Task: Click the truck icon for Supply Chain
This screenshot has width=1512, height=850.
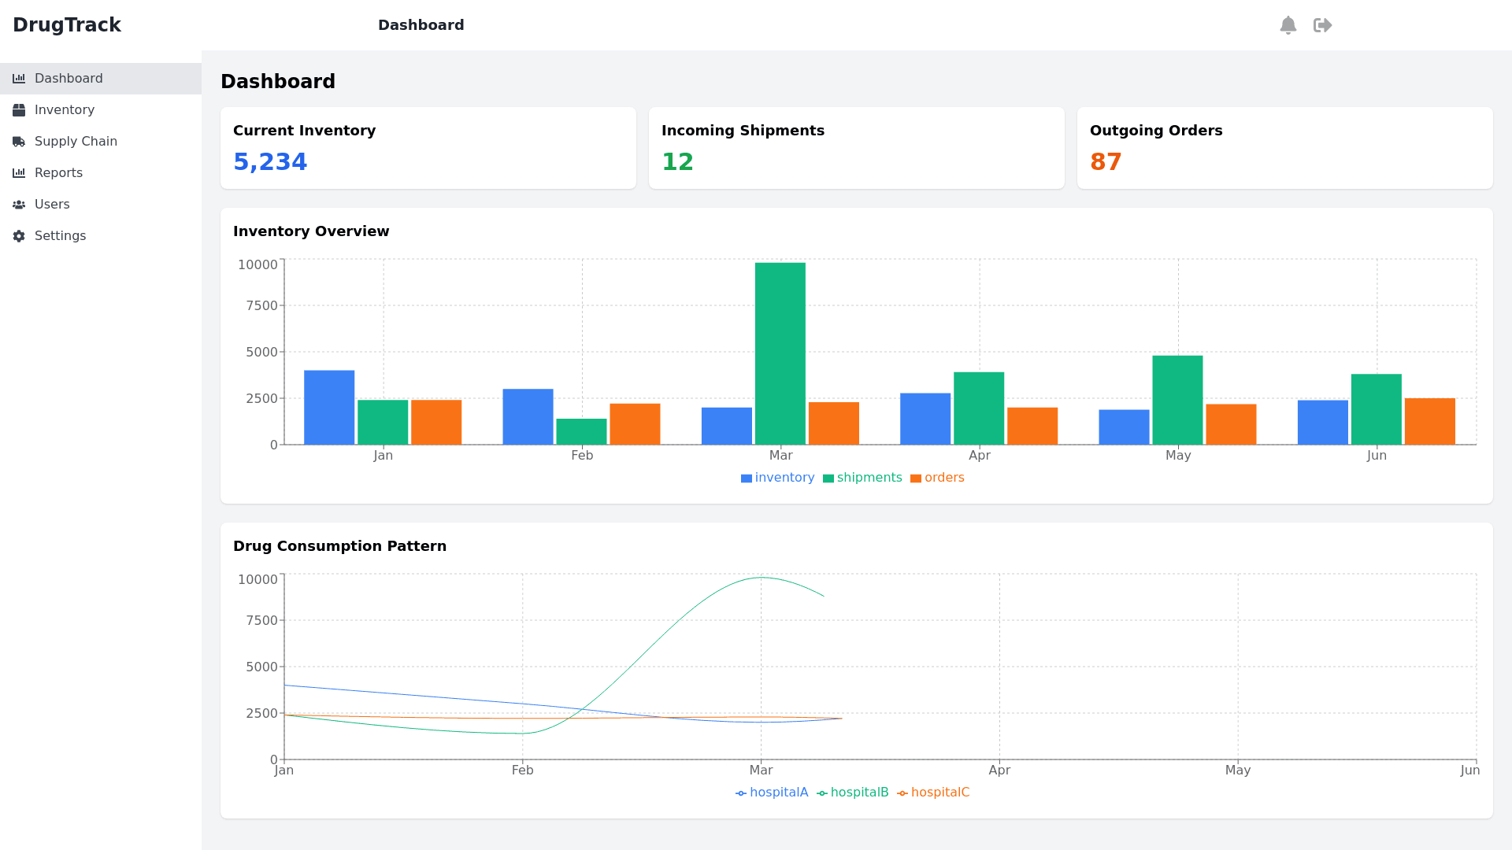Action: tap(20, 141)
